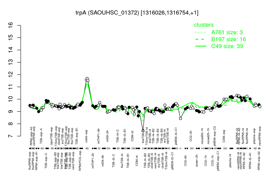Click the 'intS9-2h' condition label
The height and width of the screenshot is (173, 276).
108,136
